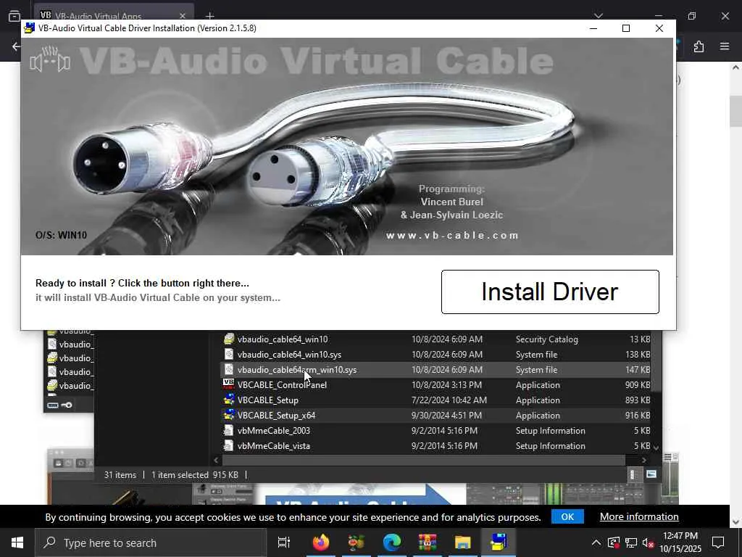Open Firefox View icon at tab strip

[14, 16]
